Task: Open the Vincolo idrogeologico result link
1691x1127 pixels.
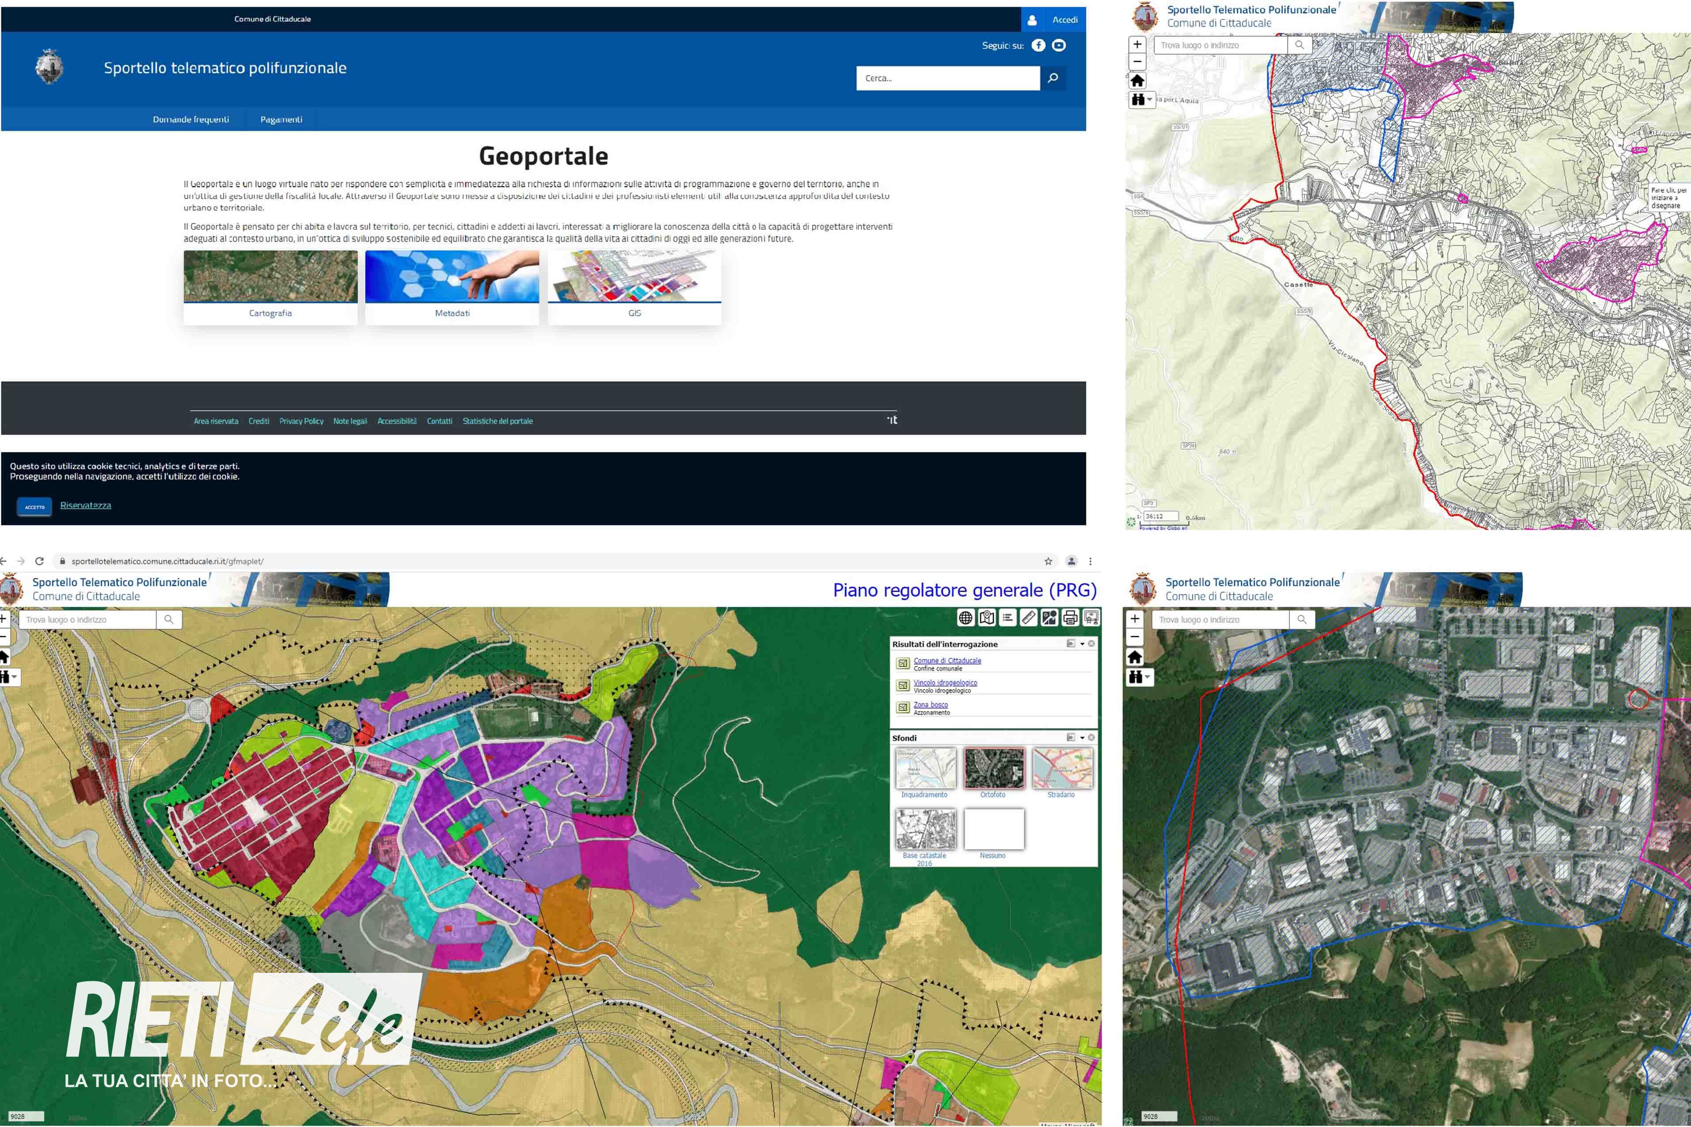Action: [x=945, y=683]
